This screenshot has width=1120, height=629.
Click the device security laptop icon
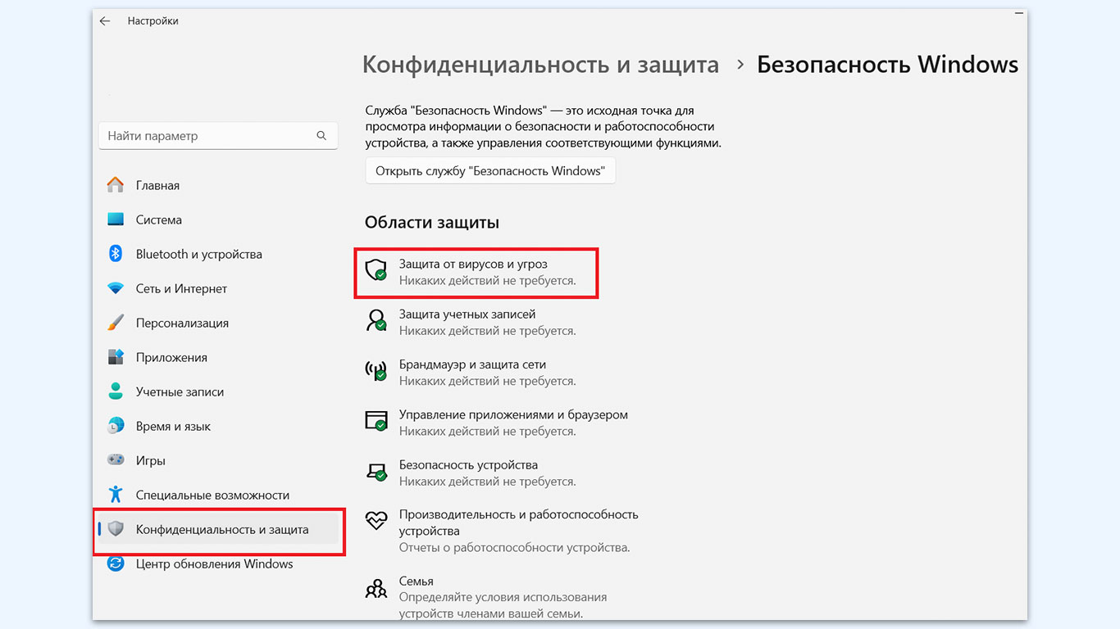376,471
